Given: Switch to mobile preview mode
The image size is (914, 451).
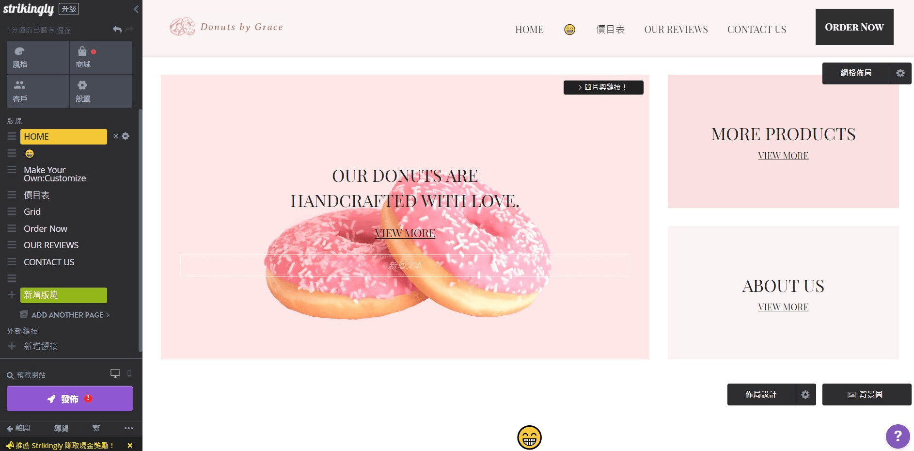Looking at the screenshot, I should tap(129, 373).
